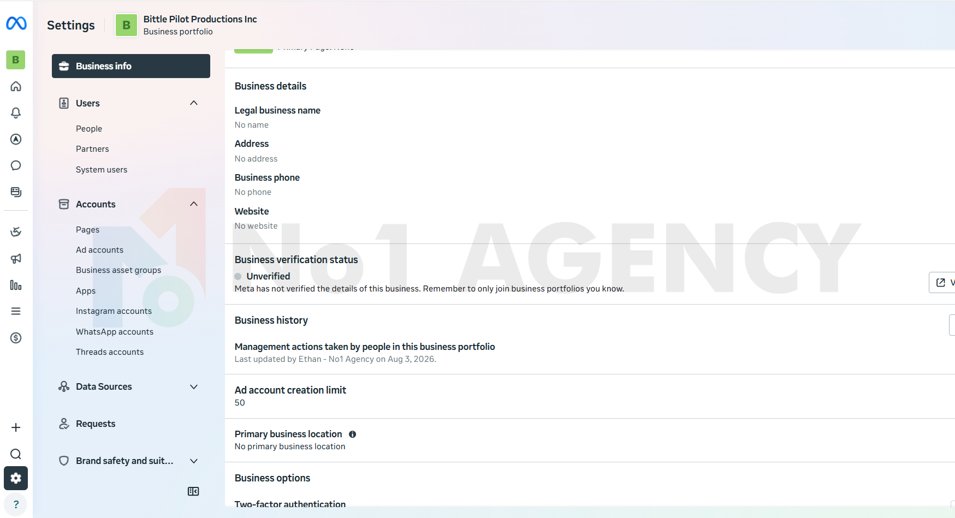Click the Brand safety shield icon in the sidebar
This screenshot has height=518, width=955.
coord(64,461)
